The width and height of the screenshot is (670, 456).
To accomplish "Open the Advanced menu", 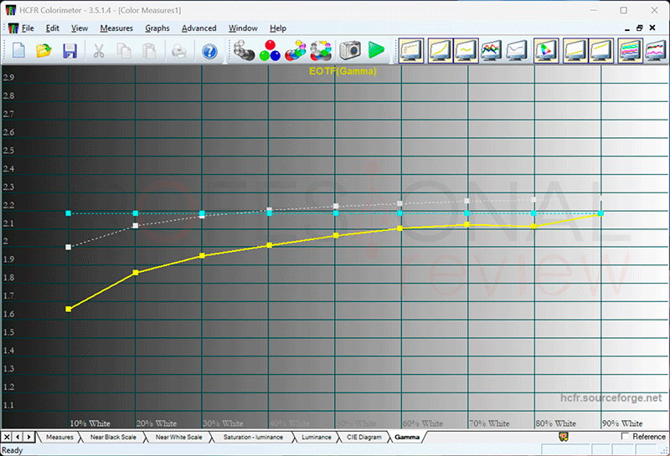I will [x=198, y=28].
